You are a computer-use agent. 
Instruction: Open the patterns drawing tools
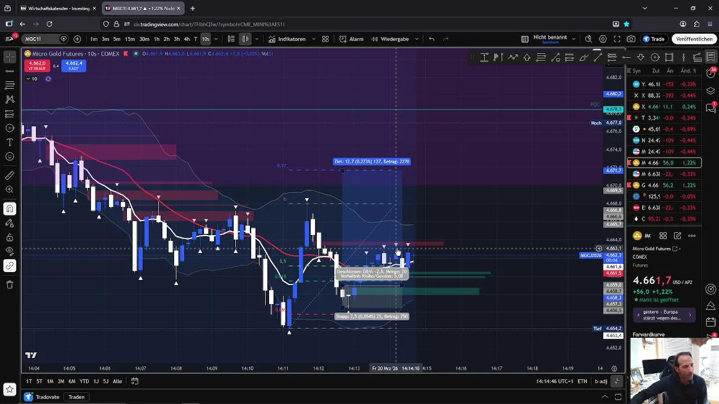(10, 99)
